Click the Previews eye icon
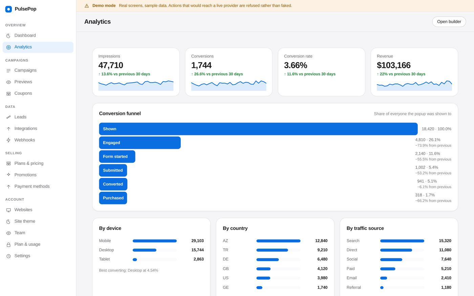 pyautogui.click(x=8, y=82)
